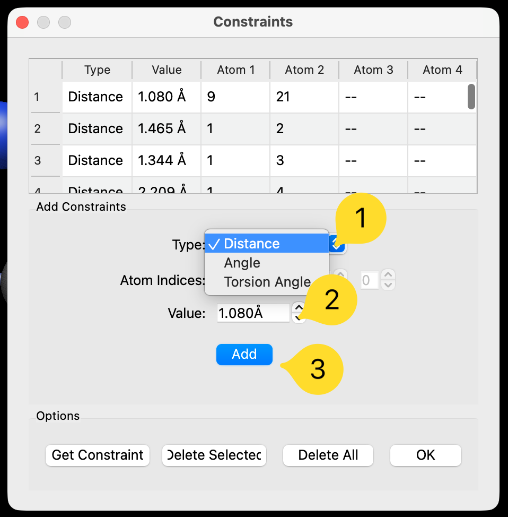This screenshot has height=517, width=508.
Task: Click the Get Constraint button
Action: (x=98, y=455)
